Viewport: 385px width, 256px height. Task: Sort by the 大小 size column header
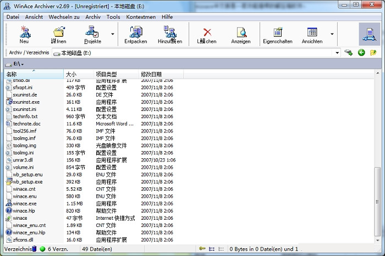click(79, 74)
